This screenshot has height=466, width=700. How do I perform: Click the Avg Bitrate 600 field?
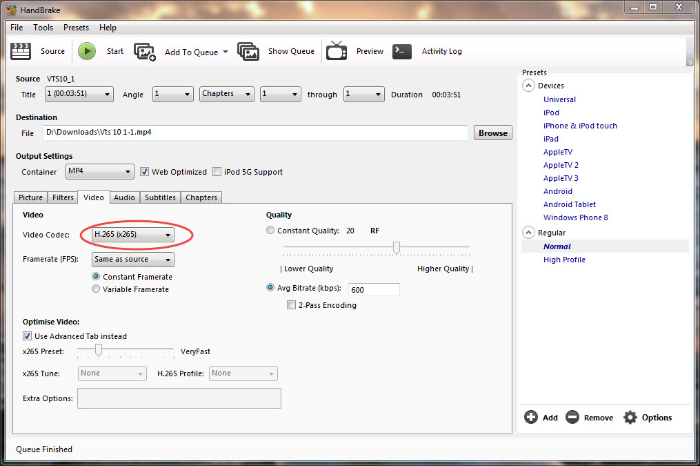(x=374, y=289)
